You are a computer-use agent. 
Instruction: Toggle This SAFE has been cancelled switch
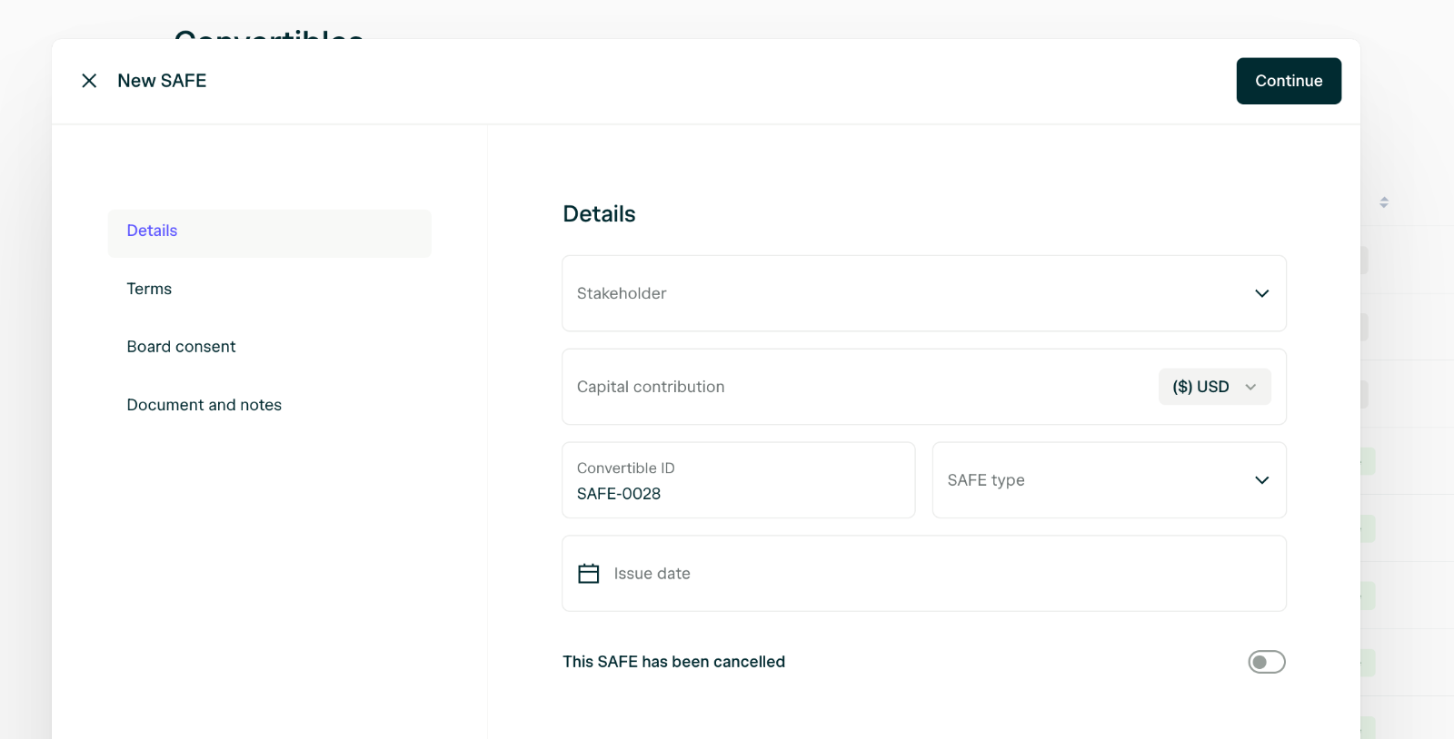(x=1267, y=662)
